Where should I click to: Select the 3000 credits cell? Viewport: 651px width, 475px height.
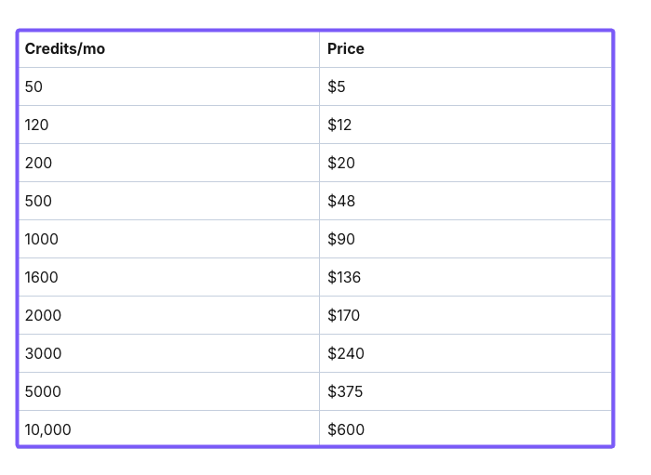point(44,353)
